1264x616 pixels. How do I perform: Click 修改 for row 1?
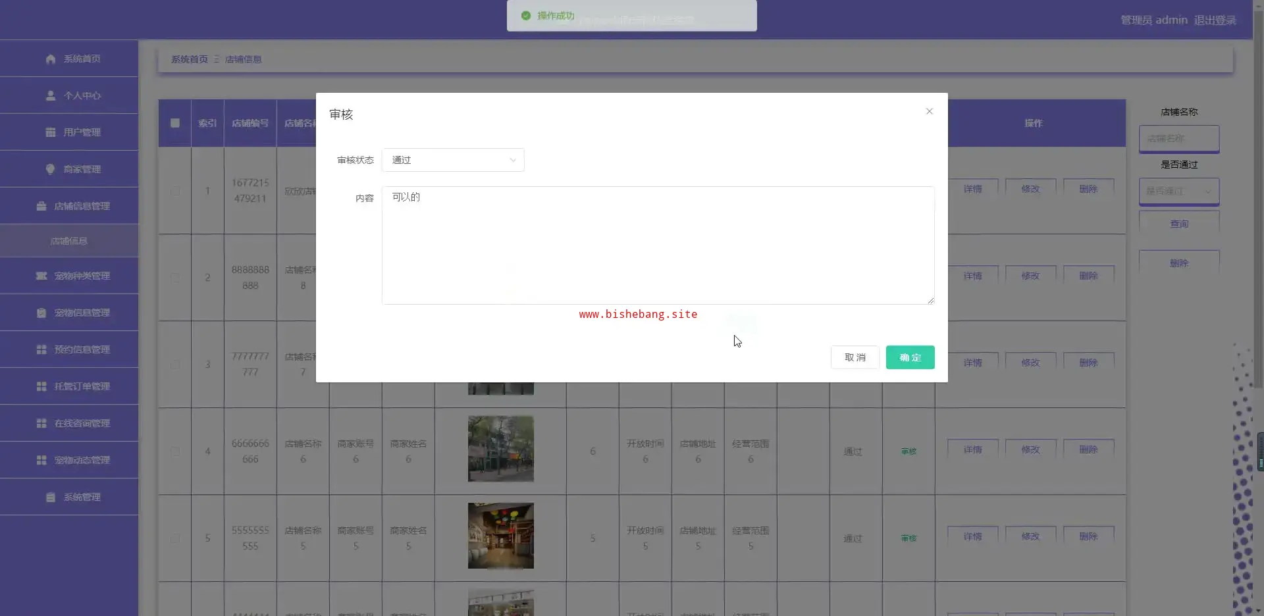[x=1031, y=189]
